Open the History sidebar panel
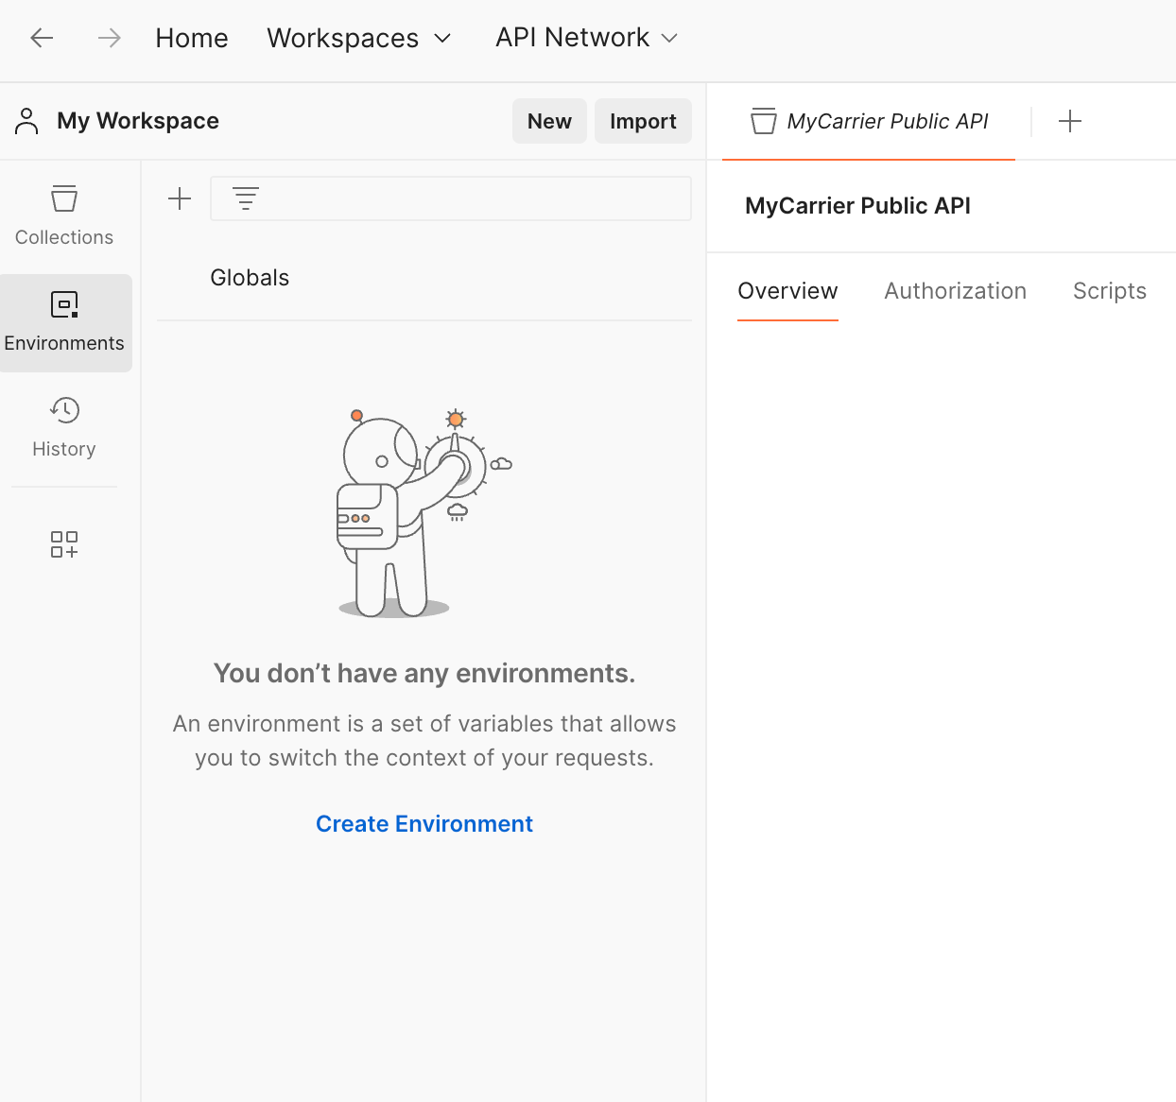Viewport: 1176px width, 1102px height. 64,428
